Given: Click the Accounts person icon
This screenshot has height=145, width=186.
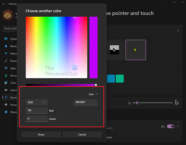Looking at the screenshot, I should pos(6,75).
